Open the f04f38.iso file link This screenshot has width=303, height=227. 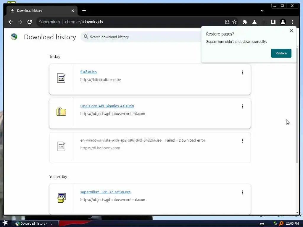click(88, 72)
